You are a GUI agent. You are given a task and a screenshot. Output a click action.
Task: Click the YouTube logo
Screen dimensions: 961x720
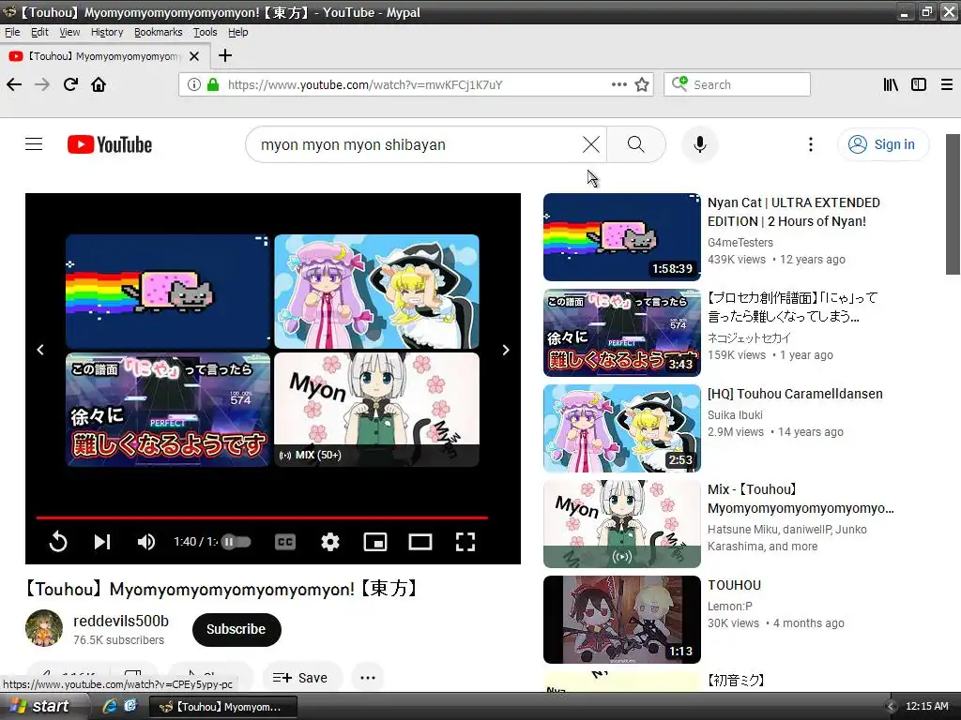110,144
